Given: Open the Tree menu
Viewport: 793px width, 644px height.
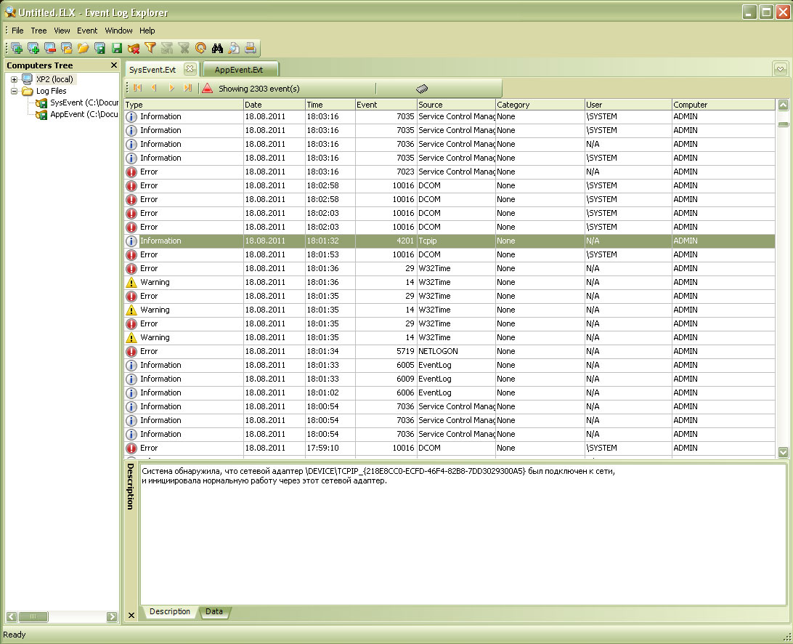Looking at the screenshot, I should [38, 31].
